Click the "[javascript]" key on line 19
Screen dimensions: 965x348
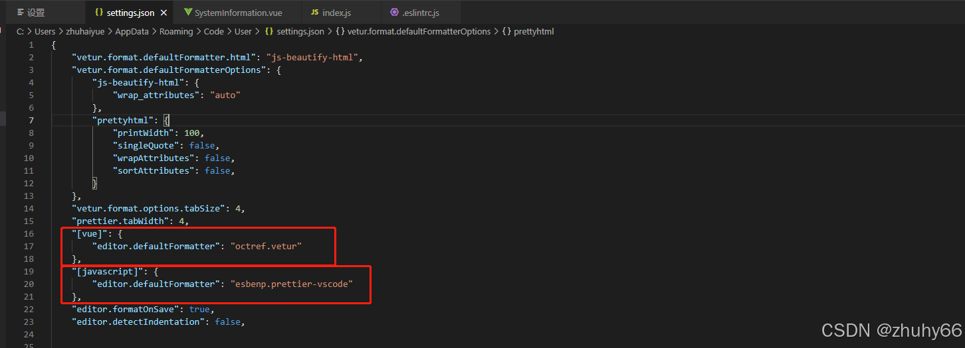tap(108, 271)
